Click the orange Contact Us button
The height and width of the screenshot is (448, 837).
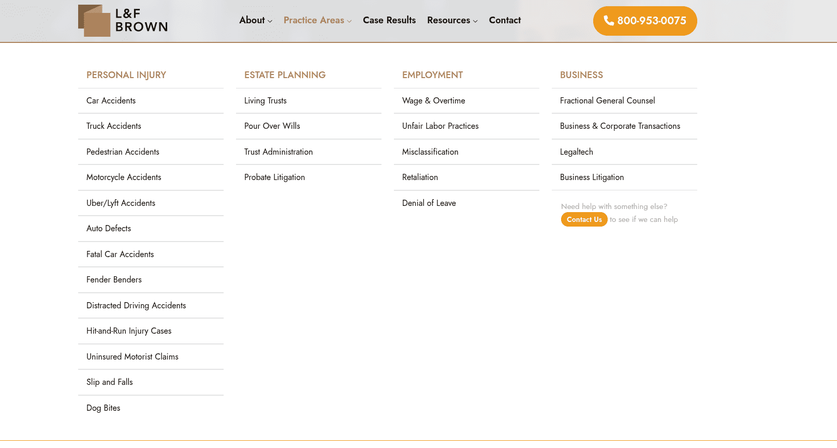pos(584,219)
